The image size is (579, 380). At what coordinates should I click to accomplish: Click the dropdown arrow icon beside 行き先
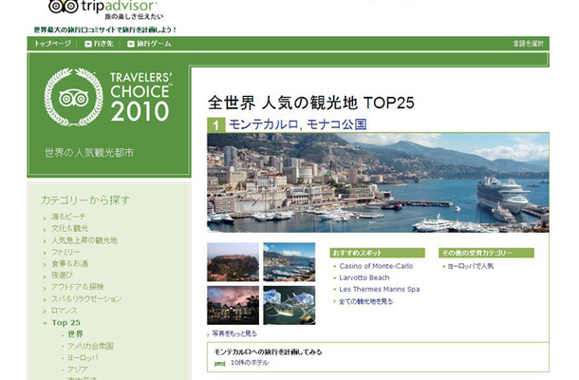[88, 44]
